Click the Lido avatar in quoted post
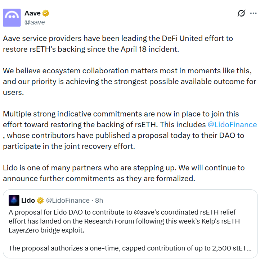Screen dimensions: 260x262 tap(14, 200)
